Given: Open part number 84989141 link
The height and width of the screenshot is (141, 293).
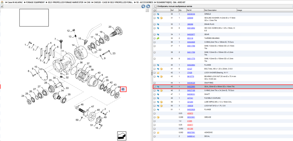Looking at the screenshot, I should 191,136.
